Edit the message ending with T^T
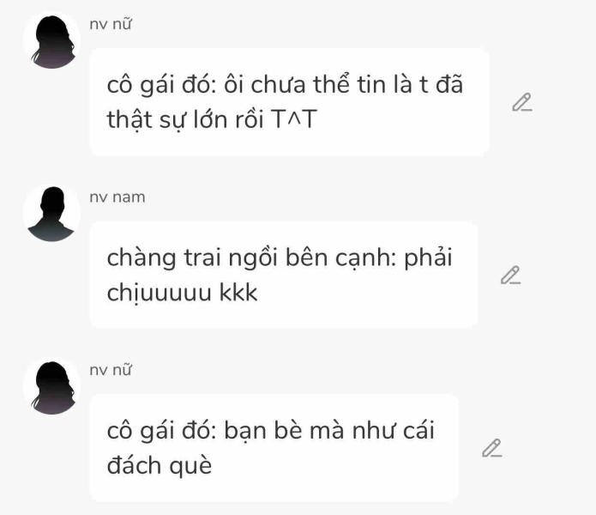 click(x=522, y=102)
